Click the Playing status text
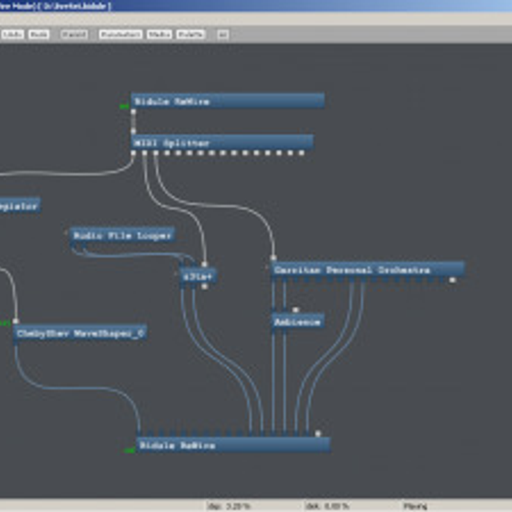 (x=415, y=506)
